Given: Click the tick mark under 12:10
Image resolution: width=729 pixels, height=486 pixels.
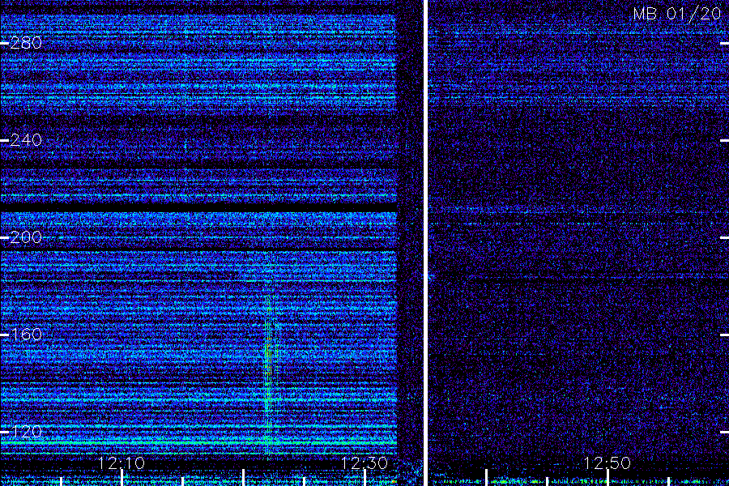Looking at the screenshot, I should tap(122, 478).
